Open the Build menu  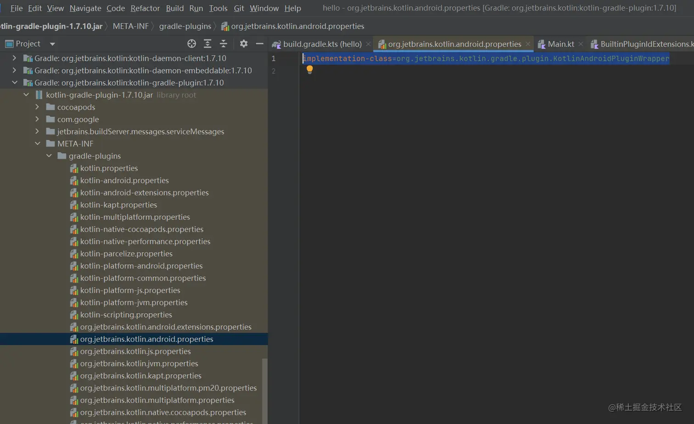175,8
